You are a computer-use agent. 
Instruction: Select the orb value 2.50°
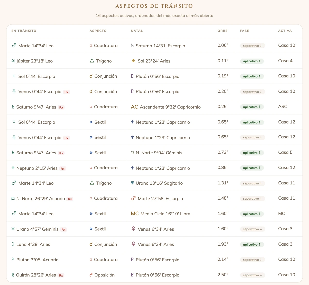coord(223,275)
